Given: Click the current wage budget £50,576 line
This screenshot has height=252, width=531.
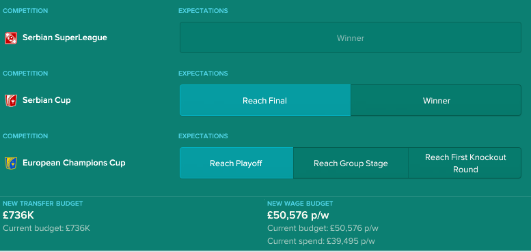Looking at the screenshot, I should pyautogui.click(x=323, y=228).
